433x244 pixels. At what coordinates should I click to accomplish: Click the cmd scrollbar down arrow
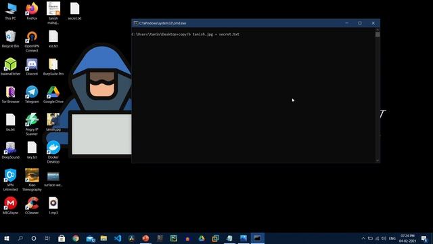pos(378,160)
